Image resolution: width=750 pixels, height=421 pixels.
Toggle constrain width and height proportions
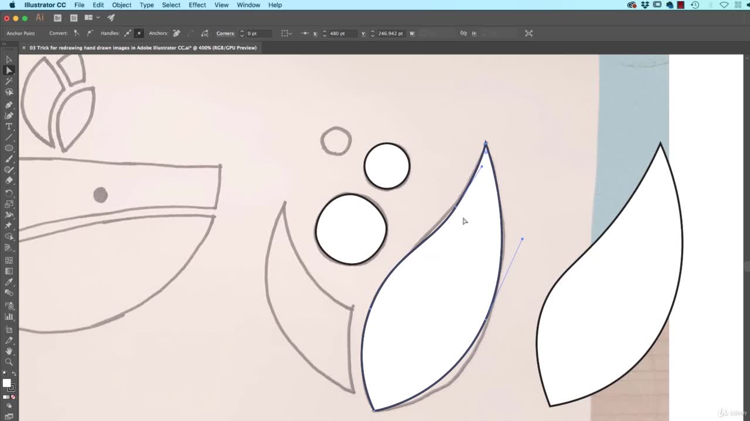pos(463,33)
